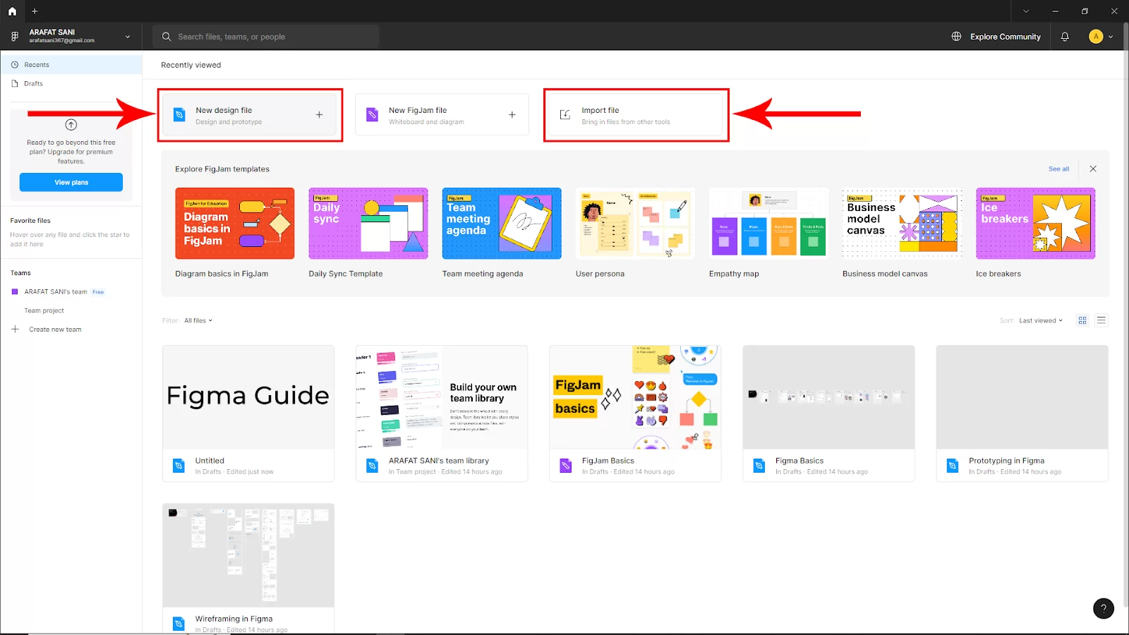Open the FigJam Basics file thumbnail
The image size is (1129, 635).
635,397
